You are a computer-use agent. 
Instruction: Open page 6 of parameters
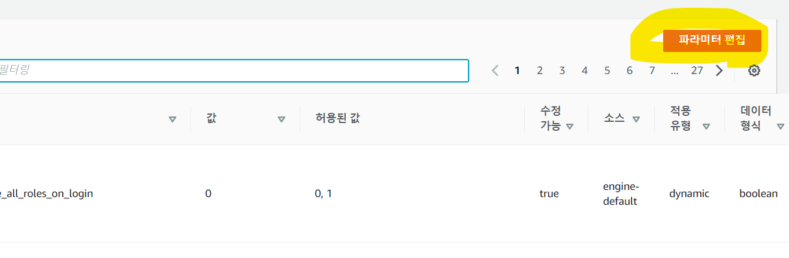[x=630, y=70]
